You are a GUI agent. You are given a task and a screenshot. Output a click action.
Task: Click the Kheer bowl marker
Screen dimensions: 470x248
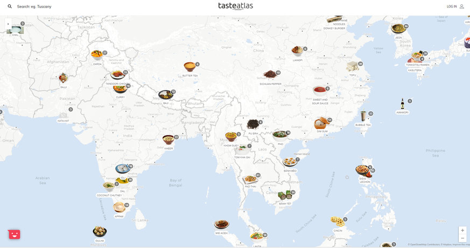coord(169,139)
